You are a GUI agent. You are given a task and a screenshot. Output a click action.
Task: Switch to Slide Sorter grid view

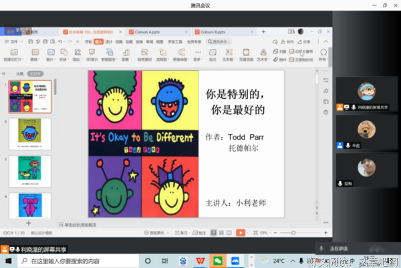(221, 233)
